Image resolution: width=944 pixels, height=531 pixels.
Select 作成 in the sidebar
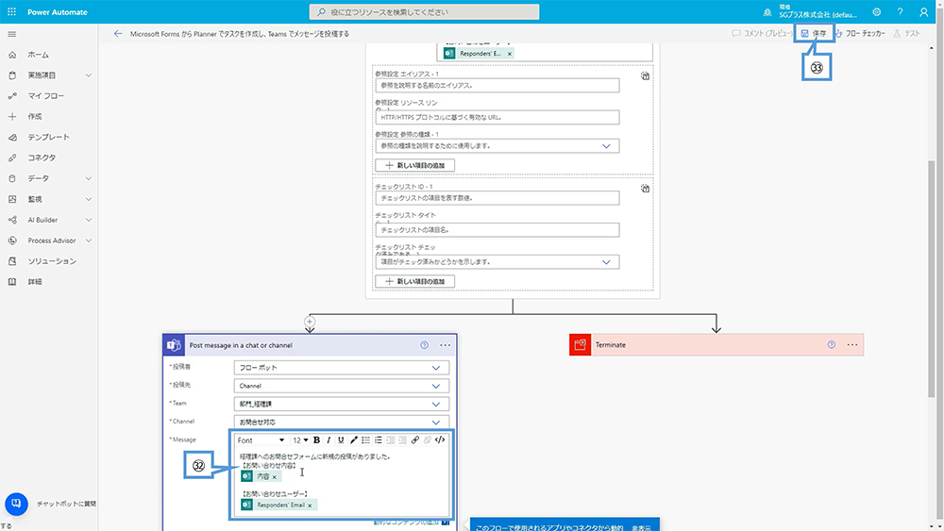[35, 117]
